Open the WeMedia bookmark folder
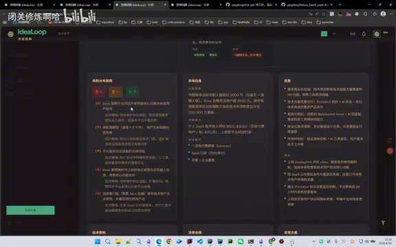The height and width of the screenshot is (247, 396). (241, 22)
